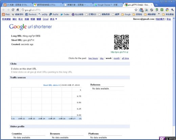
Task: Show clicks for the past two hours
Action: click(x=93, y=58)
